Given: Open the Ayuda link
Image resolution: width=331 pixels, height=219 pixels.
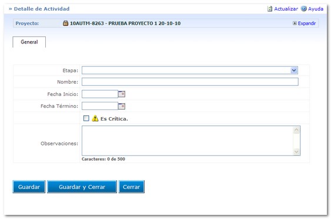Looking at the screenshot, I should pyautogui.click(x=316, y=9).
